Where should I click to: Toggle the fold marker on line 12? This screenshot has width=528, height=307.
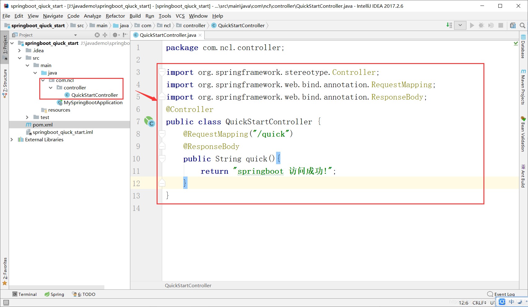coord(162,183)
